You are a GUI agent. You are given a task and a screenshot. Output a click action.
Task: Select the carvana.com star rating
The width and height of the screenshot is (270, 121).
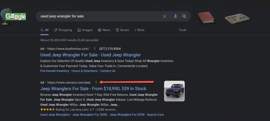tap(47, 109)
